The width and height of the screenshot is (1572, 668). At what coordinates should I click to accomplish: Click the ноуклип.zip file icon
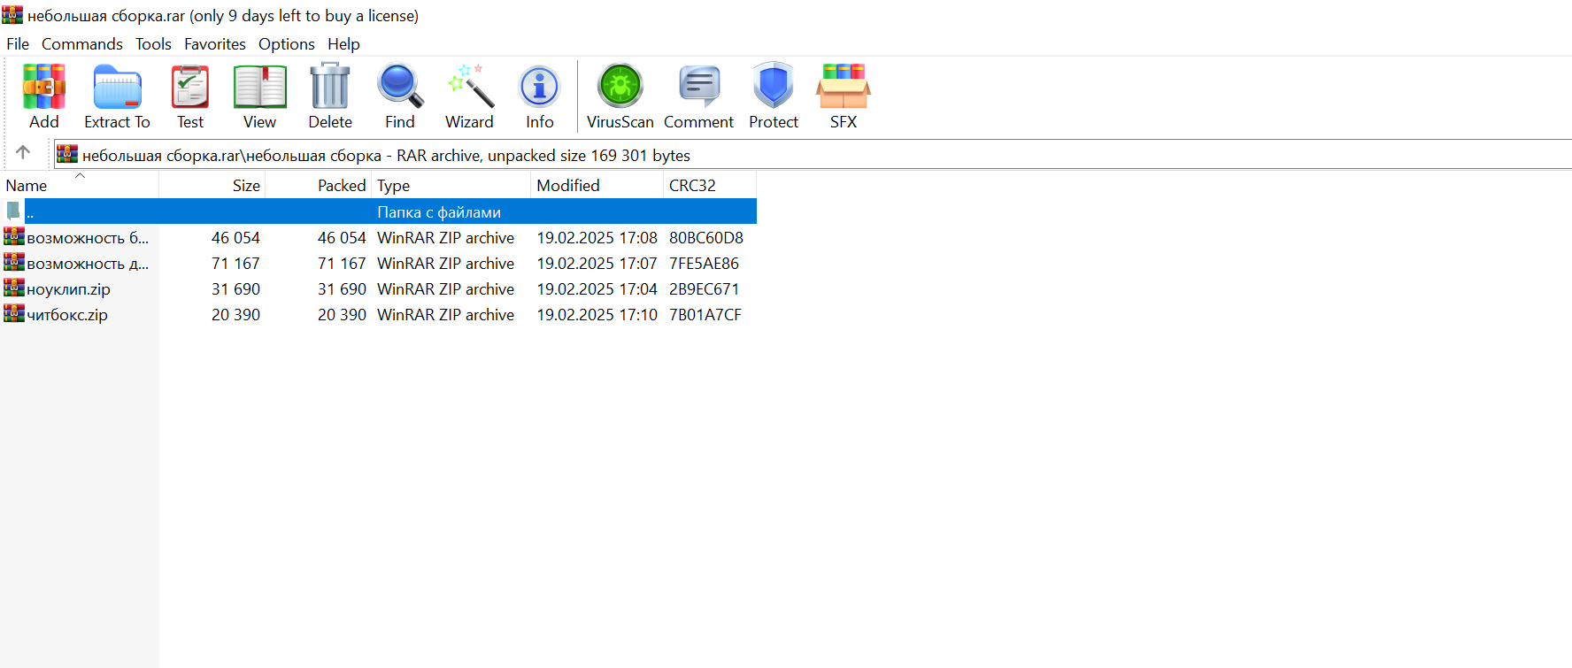[13, 288]
